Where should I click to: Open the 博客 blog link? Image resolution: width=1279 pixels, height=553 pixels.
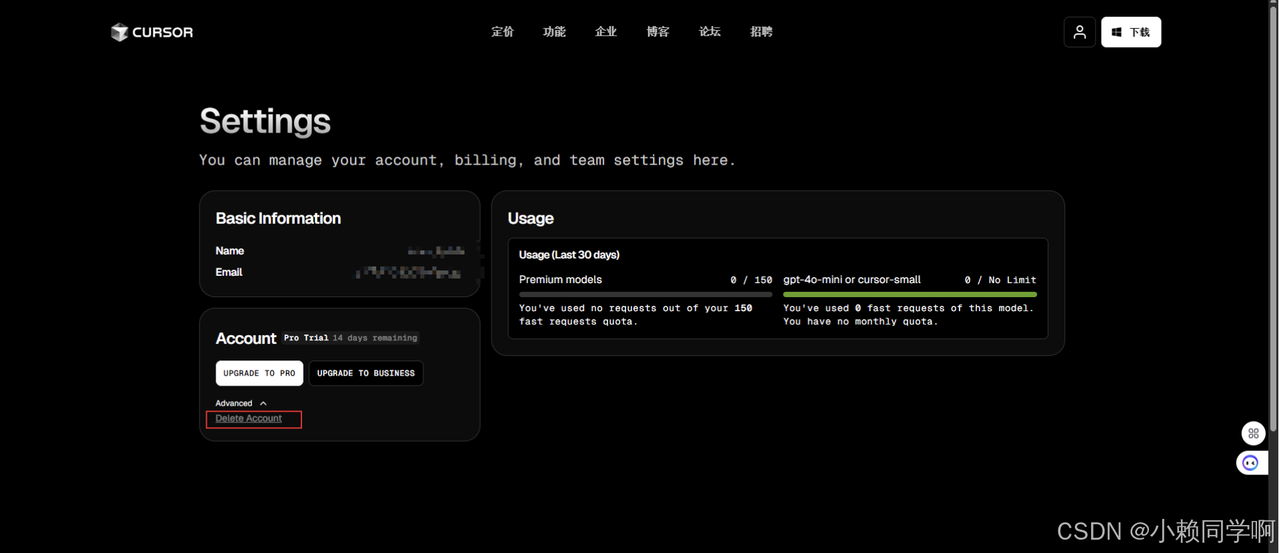(x=658, y=31)
